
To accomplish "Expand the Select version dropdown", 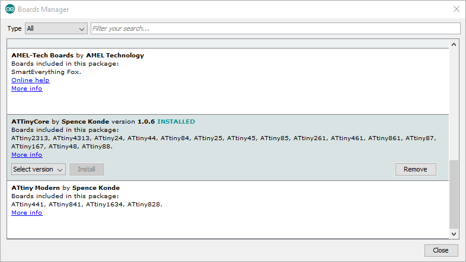I will click(39, 169).
